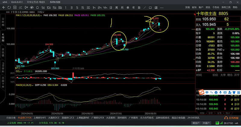
Task: Open the alert bell icon
Action: 37,7
